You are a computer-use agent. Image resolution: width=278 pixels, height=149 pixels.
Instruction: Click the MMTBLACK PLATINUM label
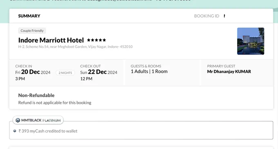(x=41, y=120)
